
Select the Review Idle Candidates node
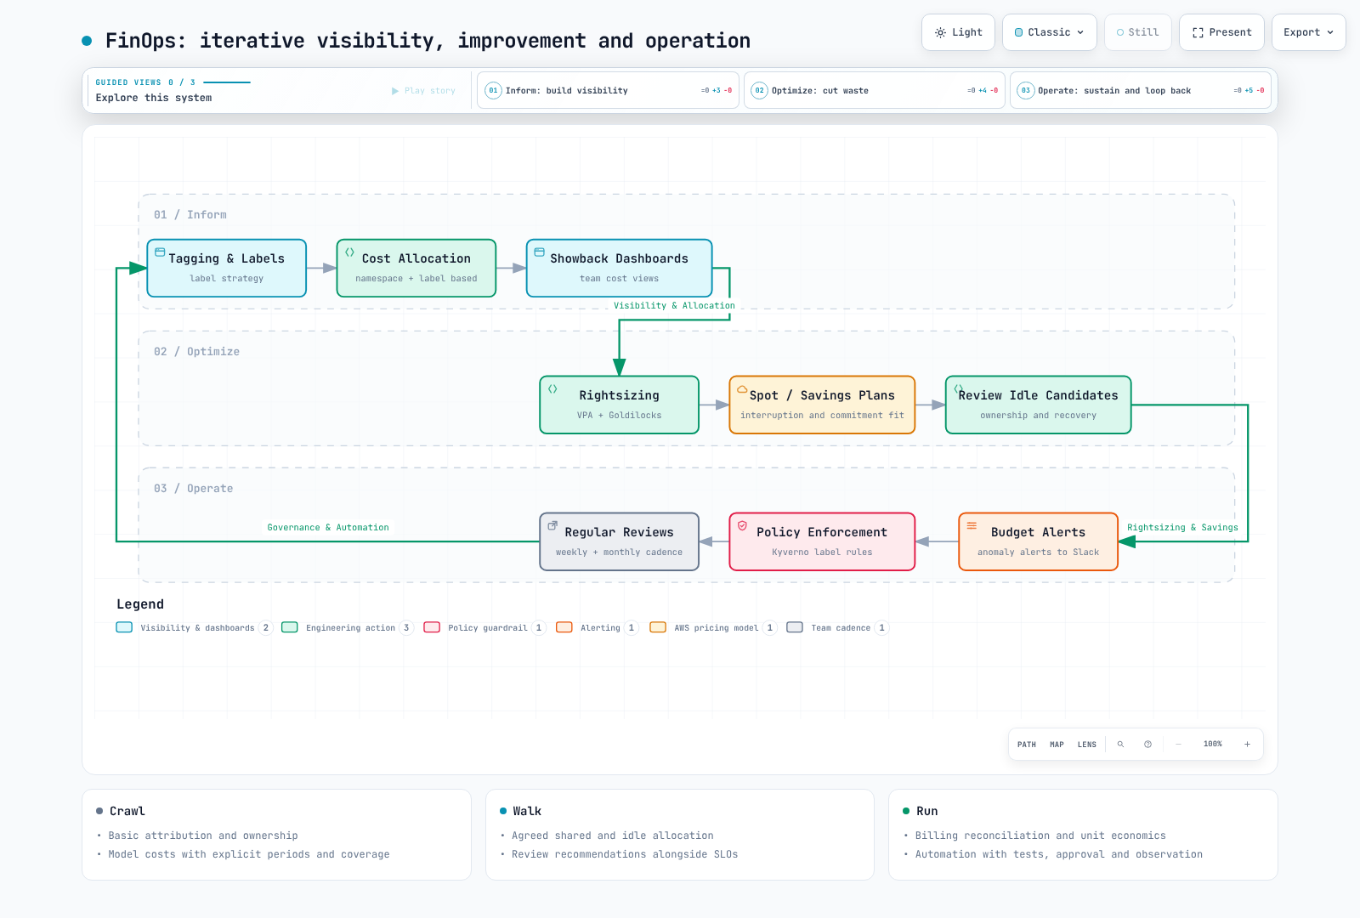click(x=1039, y=405)
